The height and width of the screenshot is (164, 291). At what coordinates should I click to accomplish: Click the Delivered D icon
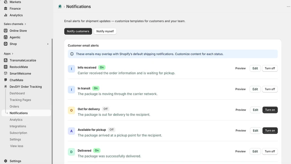(x=71, y=152)
